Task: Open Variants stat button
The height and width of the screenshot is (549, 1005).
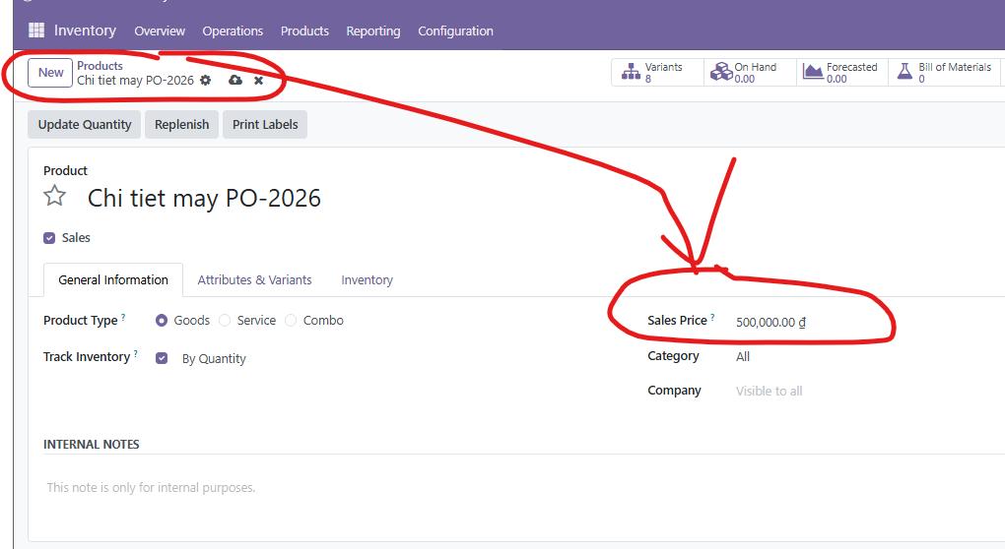Action: click(x=657, y=73)
